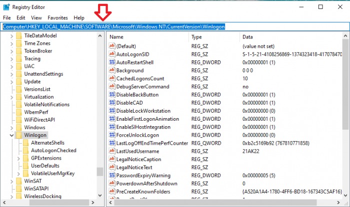Select the DebugServerCommand value

coord(142,87)
